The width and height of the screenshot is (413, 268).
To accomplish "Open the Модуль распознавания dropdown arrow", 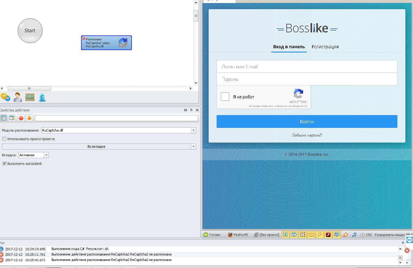I will pyautogui.click(x=193, y=130).
